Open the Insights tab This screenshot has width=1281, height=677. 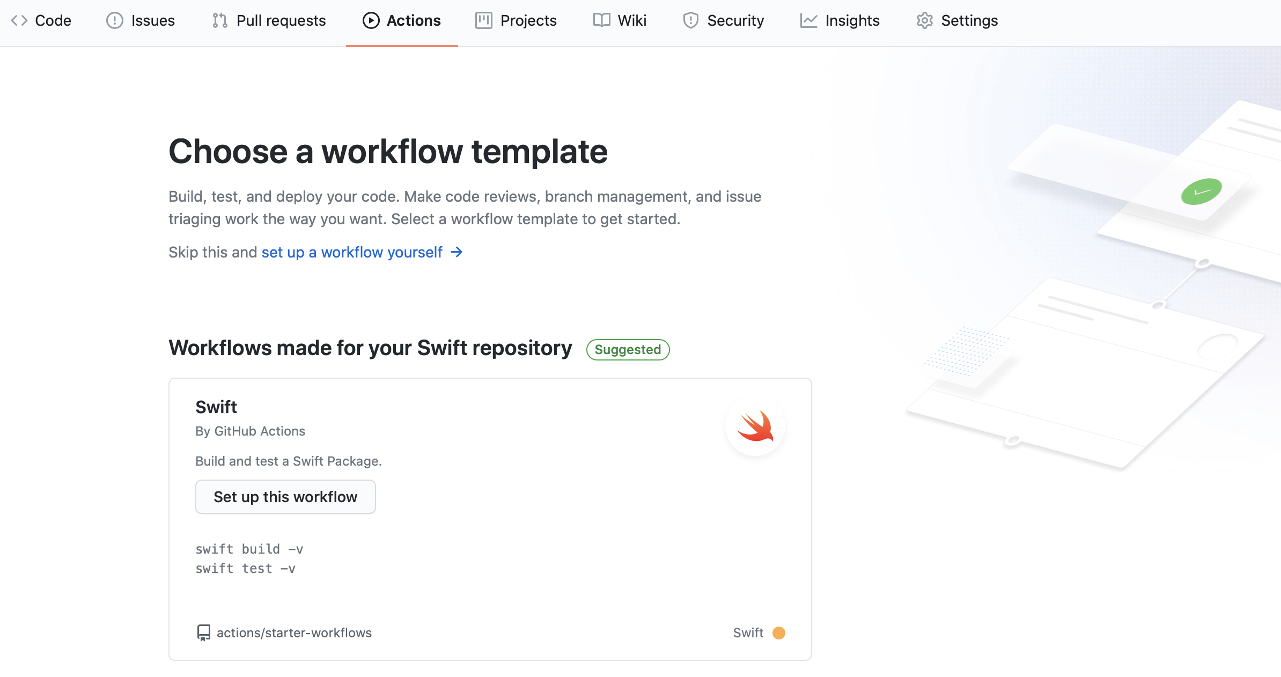click(x=840, y=20)
